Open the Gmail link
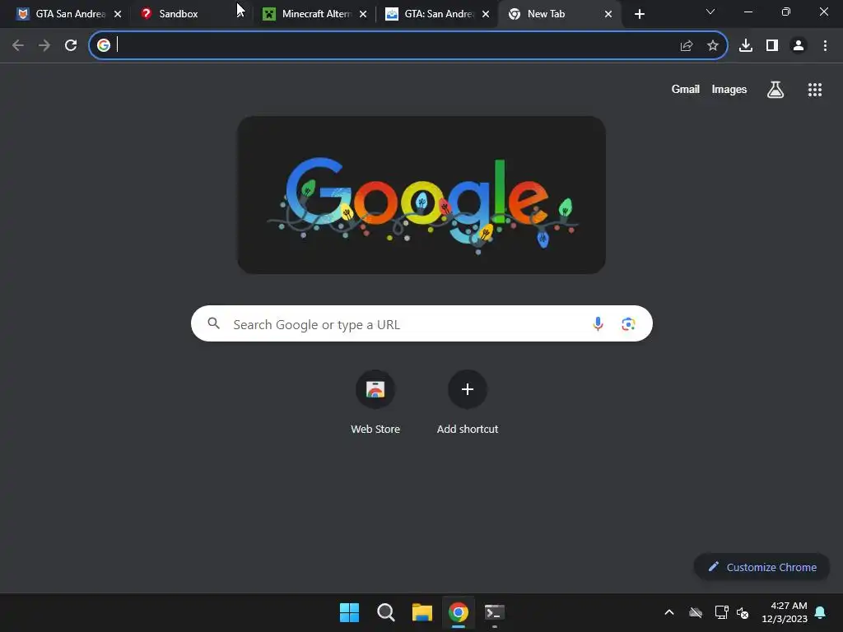 [686, 89]
